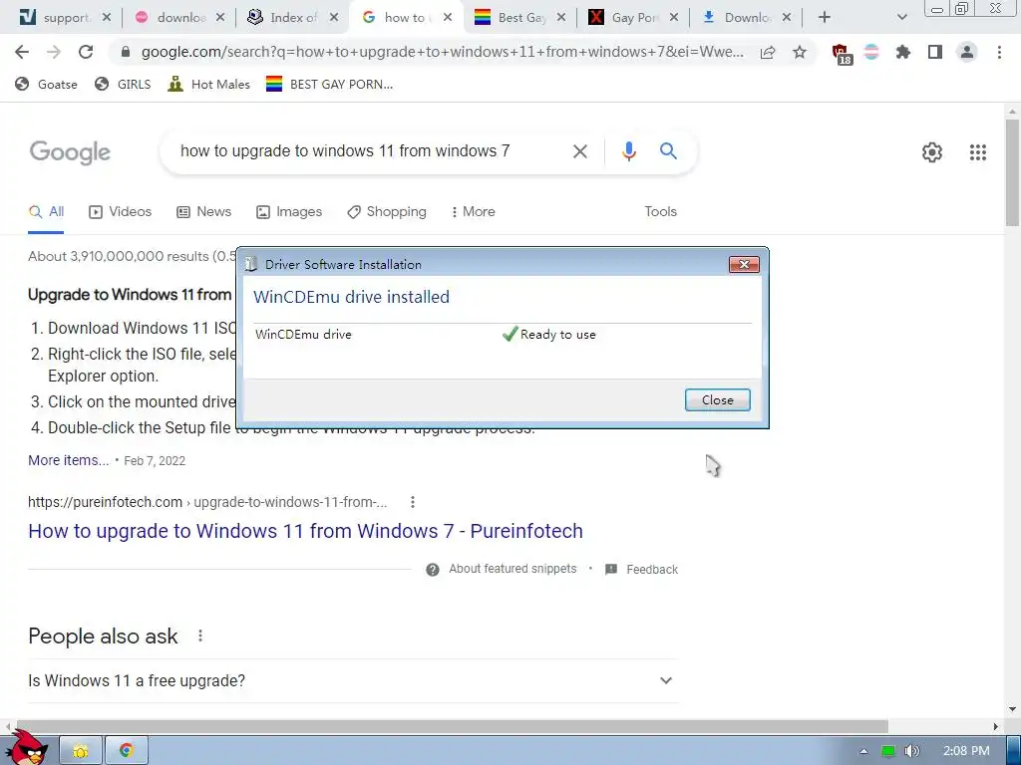Share this page via the address bar icon
Screen dimensions: 1021x765
(x=768, y=52)
